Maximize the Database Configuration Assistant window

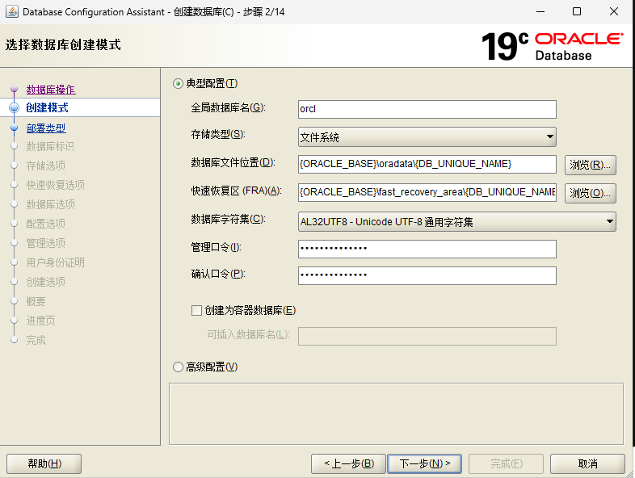pos(577,11)
